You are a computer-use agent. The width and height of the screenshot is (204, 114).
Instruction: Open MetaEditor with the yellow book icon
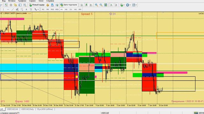coord(47,5)
